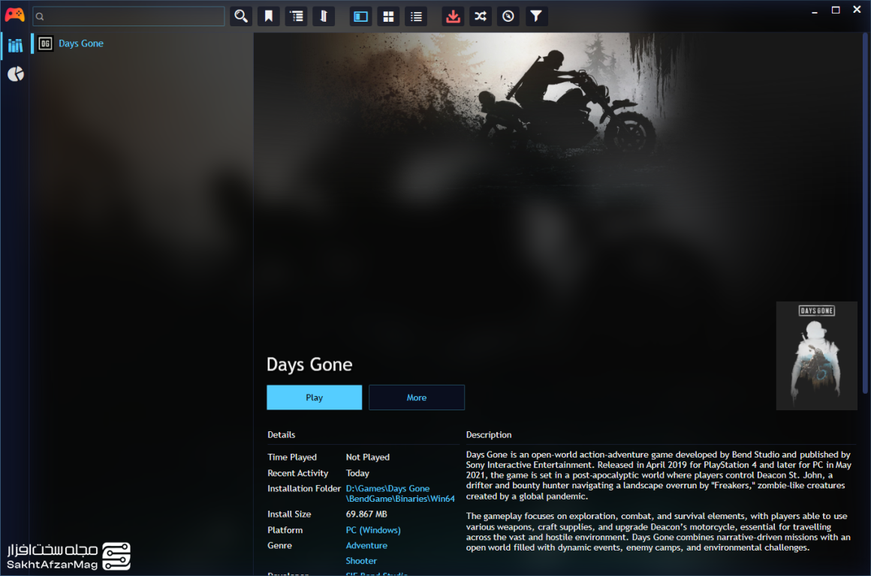Open the Library view in the sidebar
This screenshot has height=576, width=871.
pos(16,45)
